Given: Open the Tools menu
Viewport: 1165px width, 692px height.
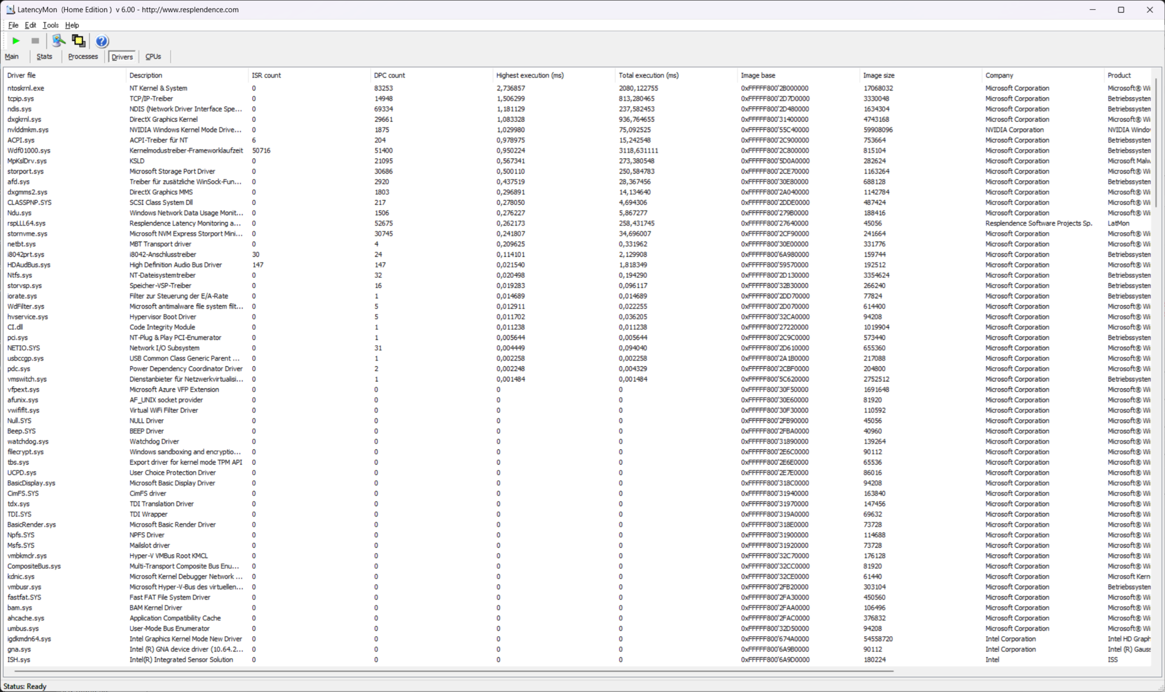Looking at the screenshot, I should (50, 25).
